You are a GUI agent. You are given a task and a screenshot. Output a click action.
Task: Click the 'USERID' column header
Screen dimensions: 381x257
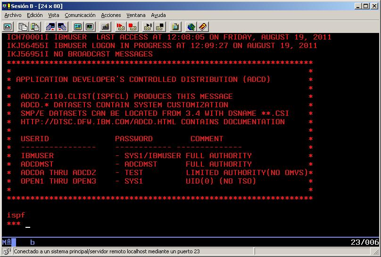click(x=35, y=139)
